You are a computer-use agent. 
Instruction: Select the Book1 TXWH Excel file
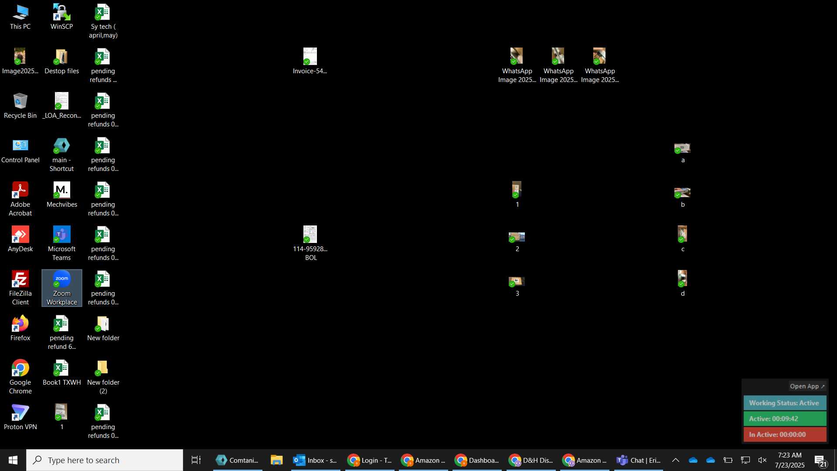click(61, 373)
